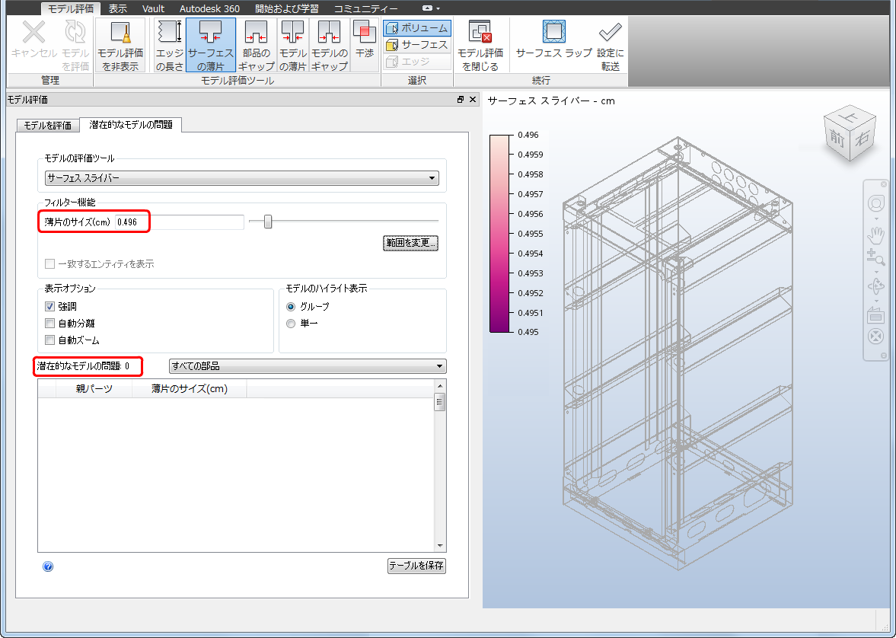
Task: Click the table scrollbar up arrow
Action: point(439,386)
